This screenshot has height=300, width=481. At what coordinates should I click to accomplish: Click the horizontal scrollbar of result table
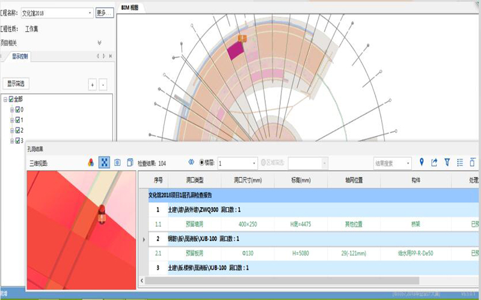[282, 280]
